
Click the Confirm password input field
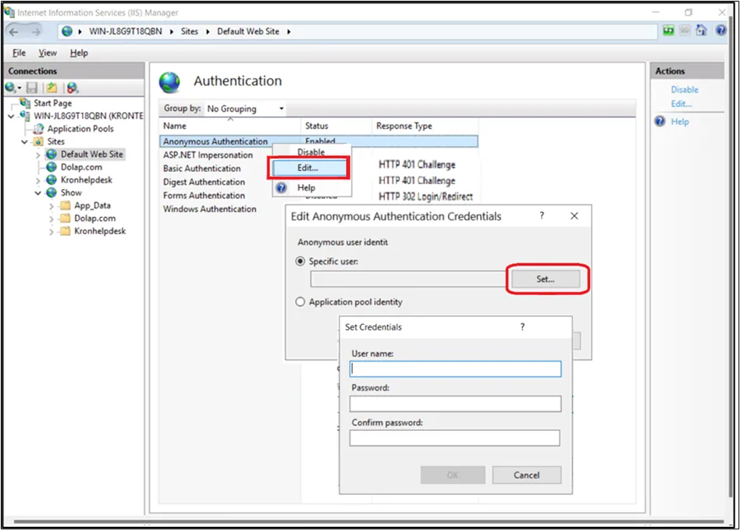[455, 438]
